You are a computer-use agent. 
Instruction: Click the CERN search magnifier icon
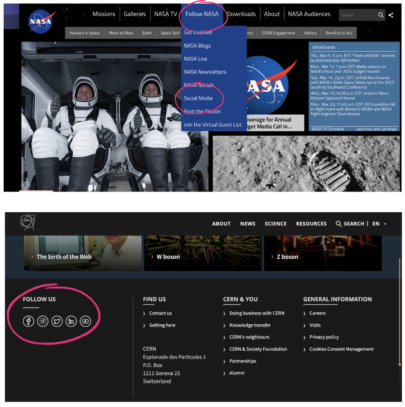pos(339,224)
